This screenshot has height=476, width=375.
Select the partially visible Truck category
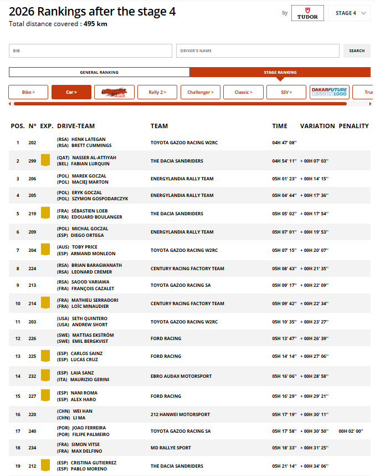364,92
